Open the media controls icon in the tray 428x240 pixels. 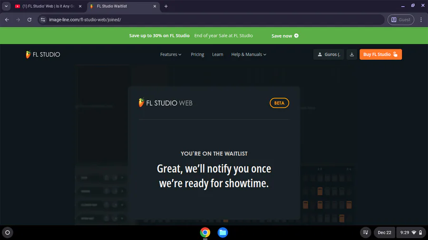pos(366,233)
